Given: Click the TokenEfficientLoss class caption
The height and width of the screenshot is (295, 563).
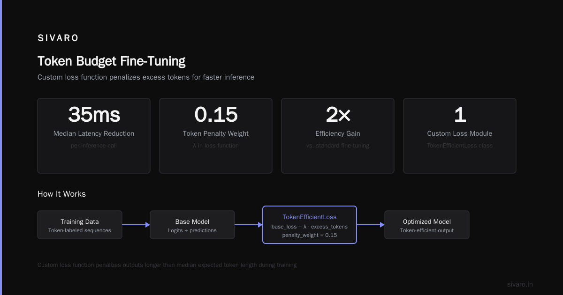Looking at the screenshot, I should coord(460,146).
